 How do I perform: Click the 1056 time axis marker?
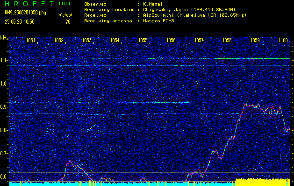(171, 40)
